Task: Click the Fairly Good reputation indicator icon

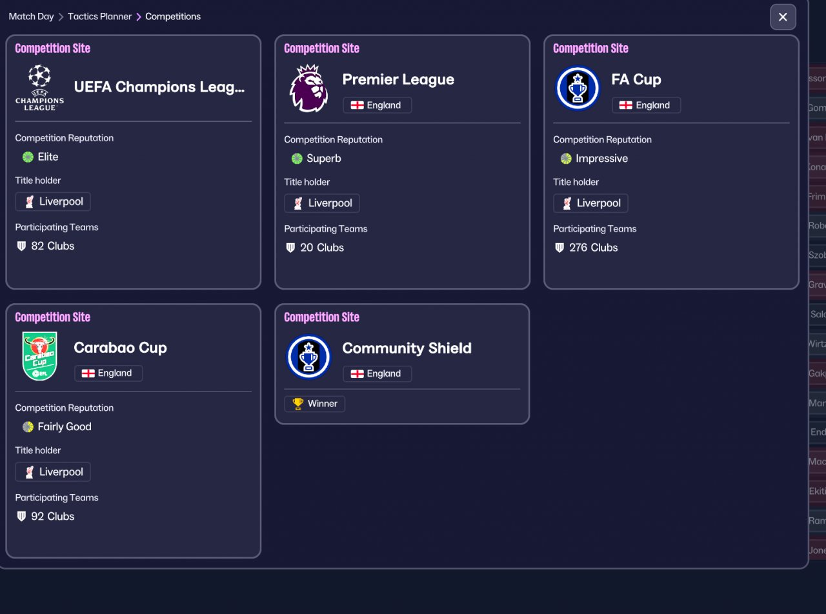Action: coord(27,427)
